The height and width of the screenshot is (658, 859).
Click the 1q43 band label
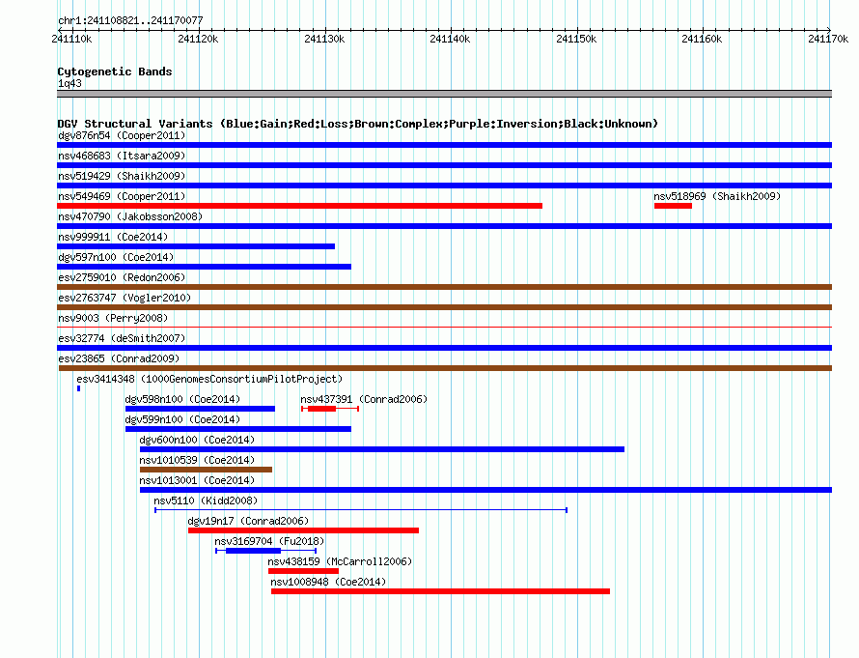[69, 83]
